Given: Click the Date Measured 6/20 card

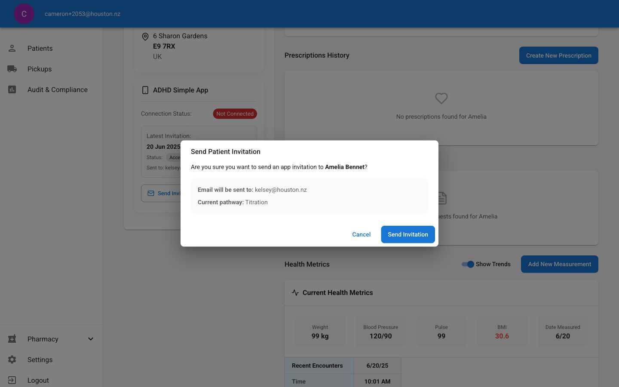Looking at the screenshot, I should [563, 332].
